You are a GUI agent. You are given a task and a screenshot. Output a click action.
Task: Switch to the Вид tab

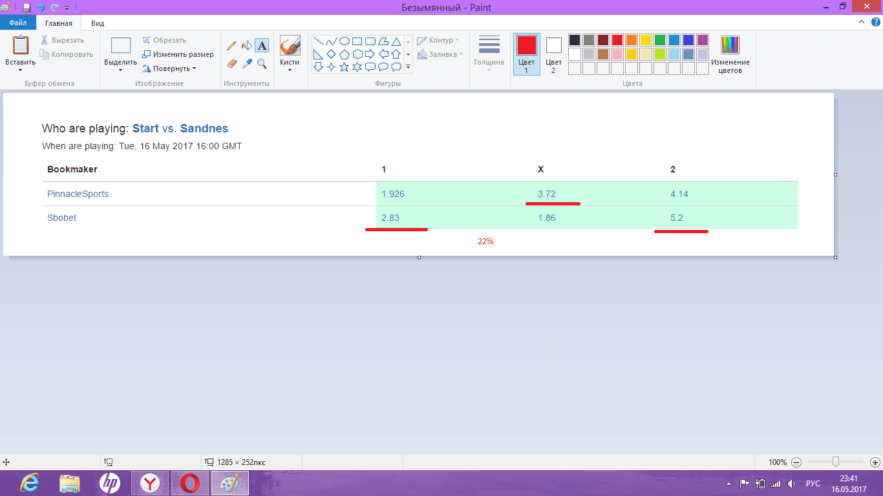pyautogui.click(x=98, y=23)
